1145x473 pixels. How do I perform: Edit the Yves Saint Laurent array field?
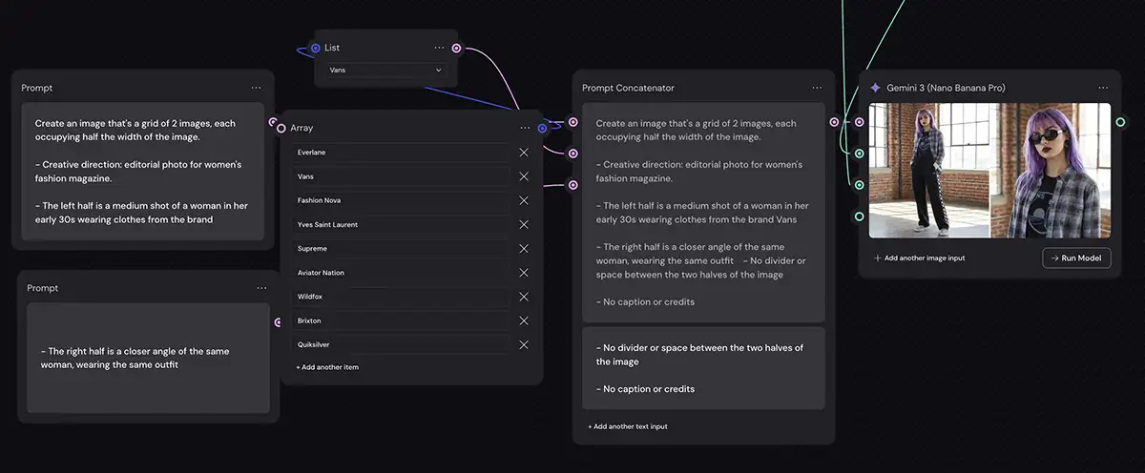(401, 224)
